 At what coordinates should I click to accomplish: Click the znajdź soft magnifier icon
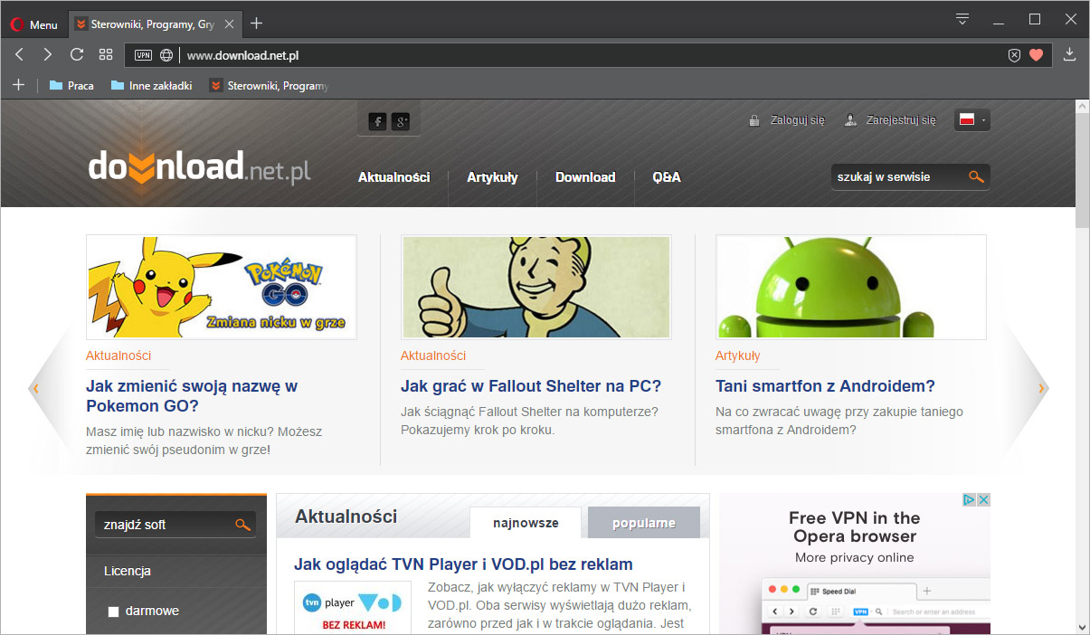pyautogui.click(x=242, y=525)
